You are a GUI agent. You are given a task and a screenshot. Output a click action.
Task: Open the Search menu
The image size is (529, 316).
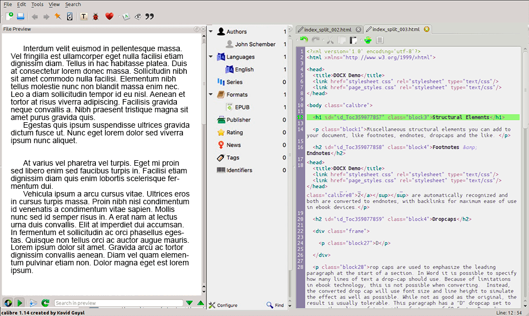pyautogui.click(x=73, y=4)
